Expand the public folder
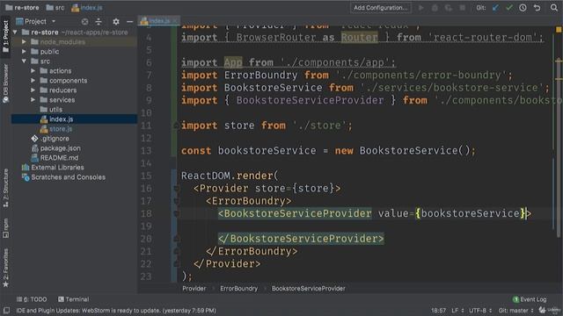 click(x=24, y=52)
